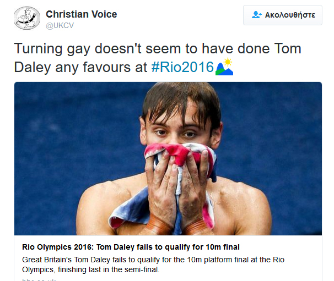The height and width of the screenshot is (281, 334).
Task: Click the Ακολουθήστε follow button label
Action: point(289,15)
